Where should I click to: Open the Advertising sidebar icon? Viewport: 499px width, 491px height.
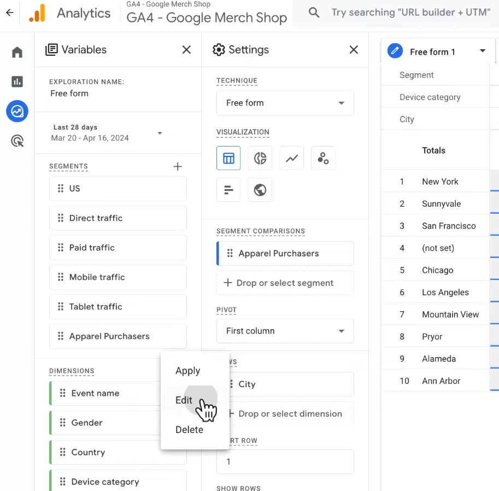[x=17, y=141]
